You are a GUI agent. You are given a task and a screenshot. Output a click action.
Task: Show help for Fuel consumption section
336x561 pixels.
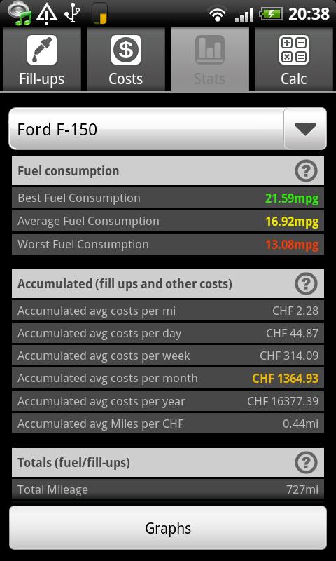point(306,171)
